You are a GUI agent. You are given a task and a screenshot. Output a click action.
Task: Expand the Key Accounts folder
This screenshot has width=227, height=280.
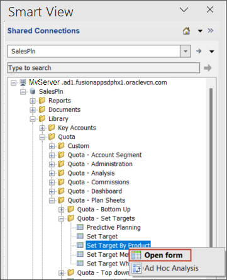42,128
